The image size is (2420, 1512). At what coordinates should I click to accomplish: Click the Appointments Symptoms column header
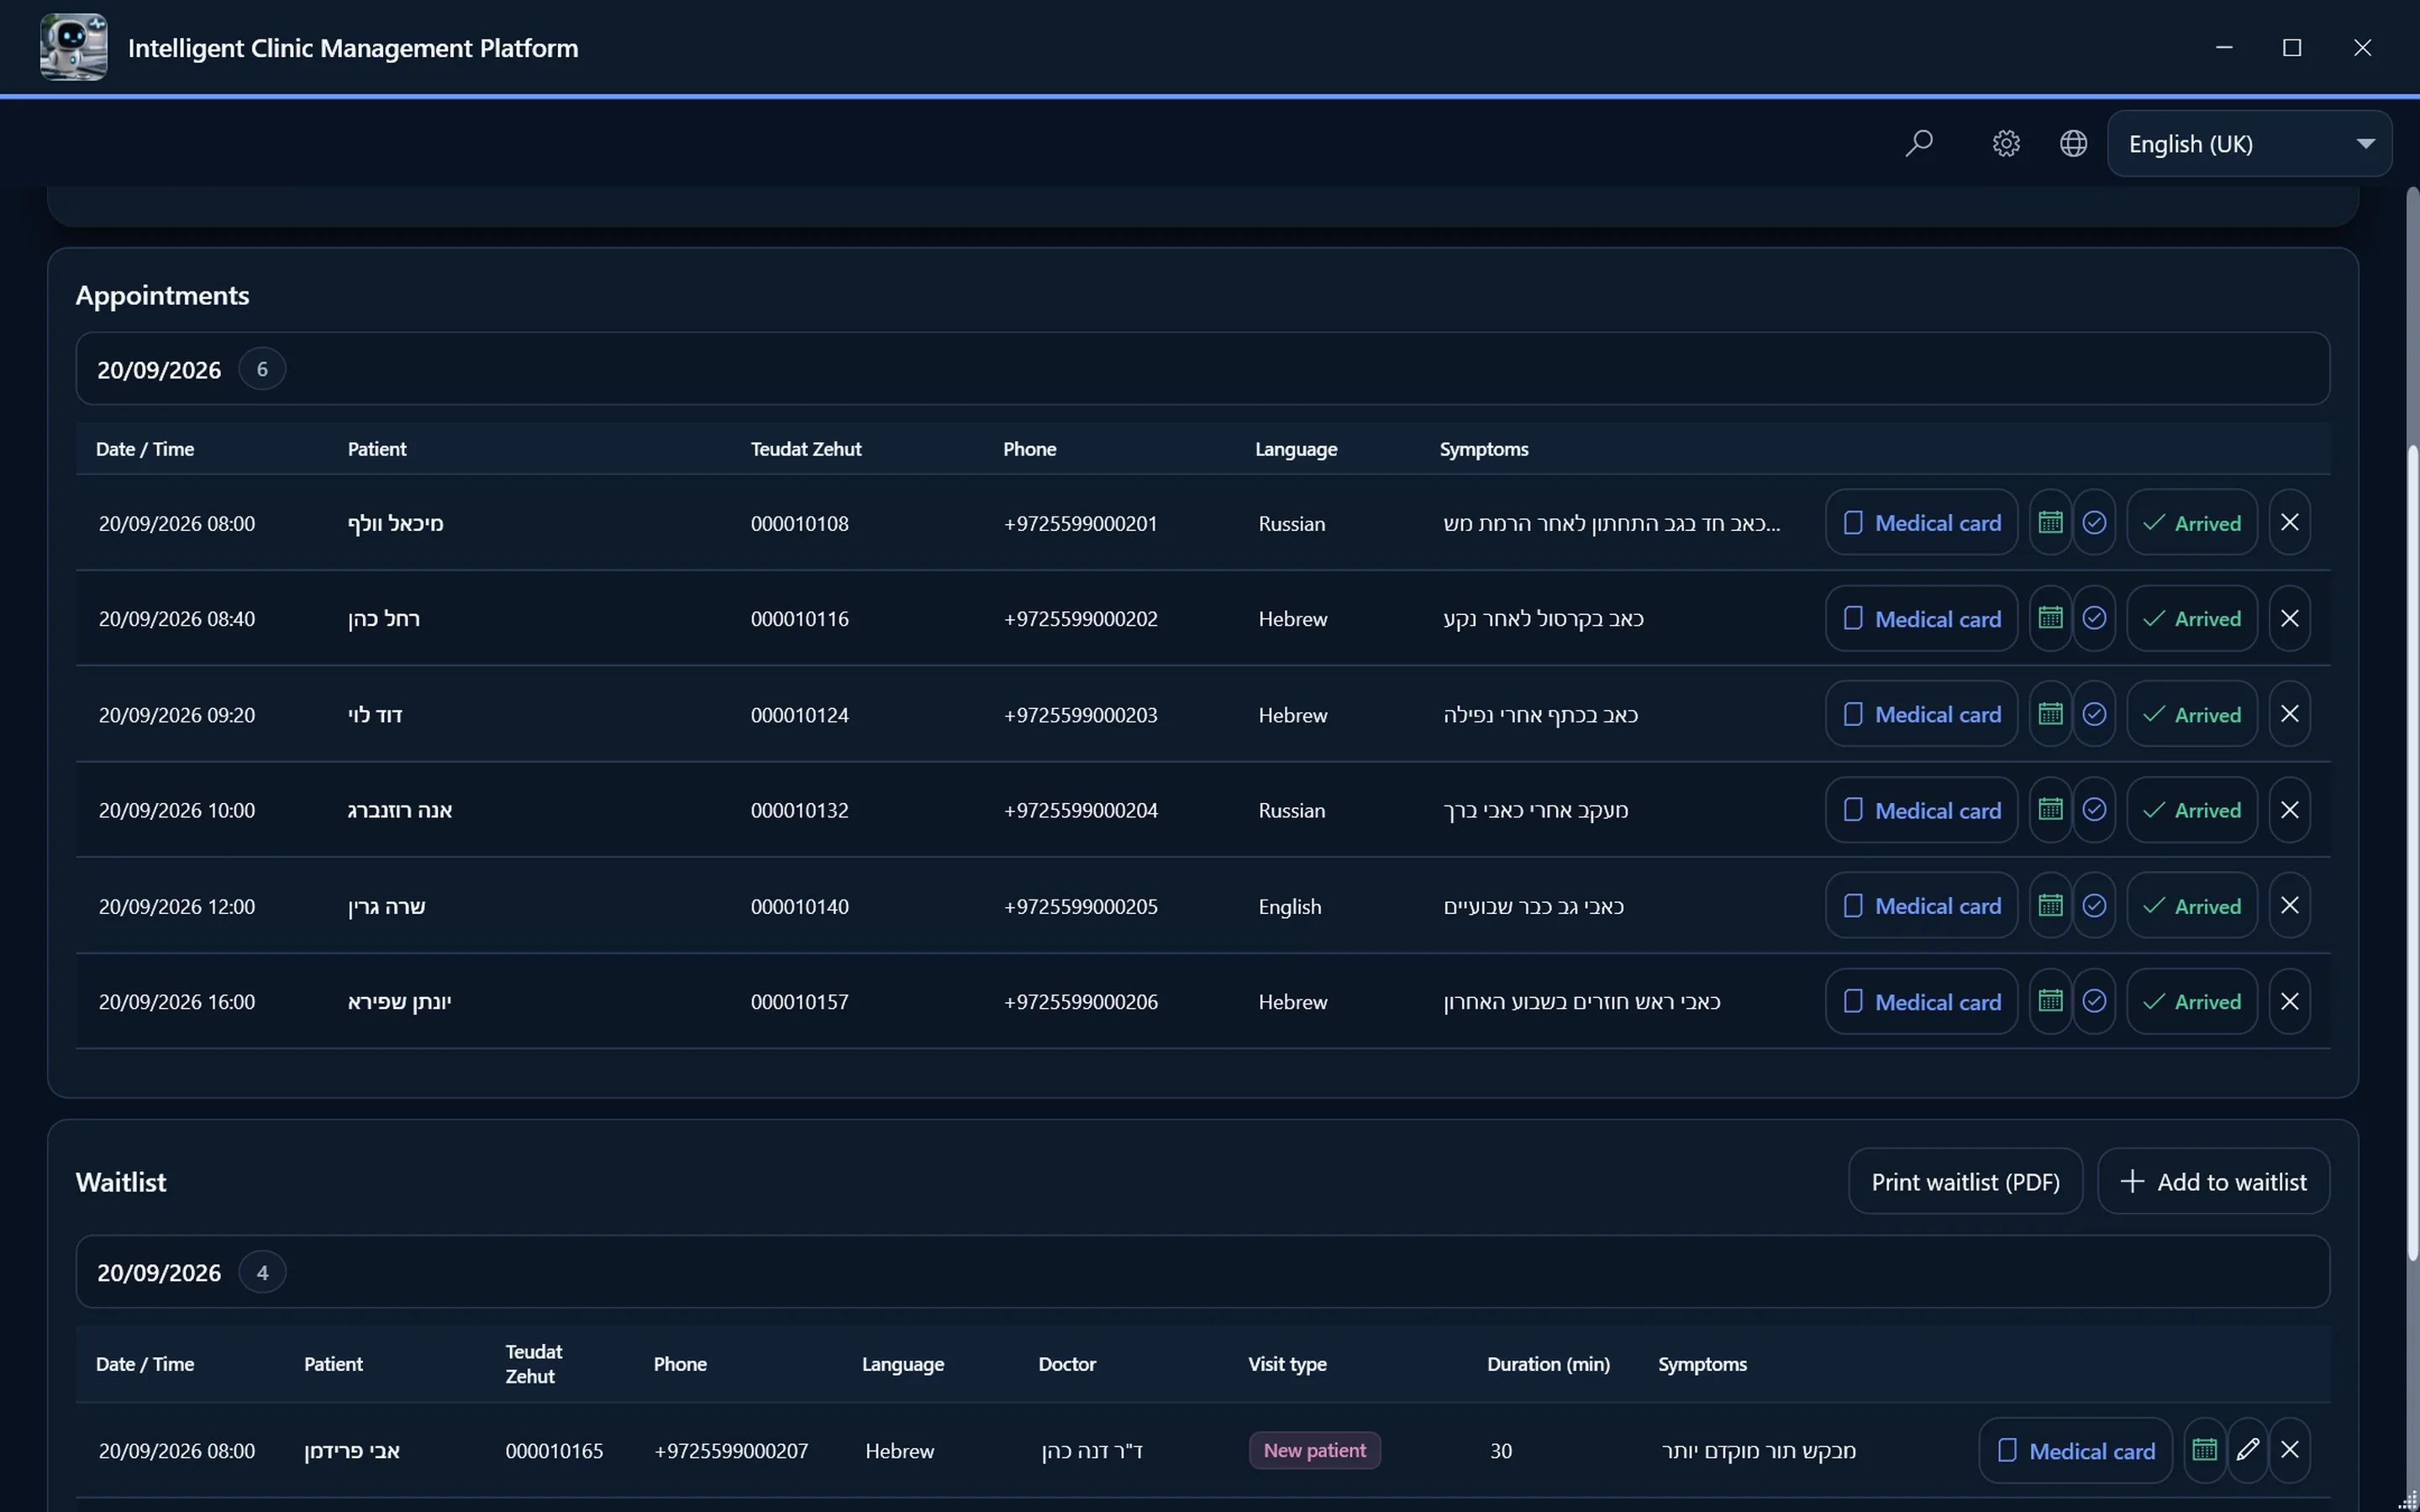click(1484, 449)
